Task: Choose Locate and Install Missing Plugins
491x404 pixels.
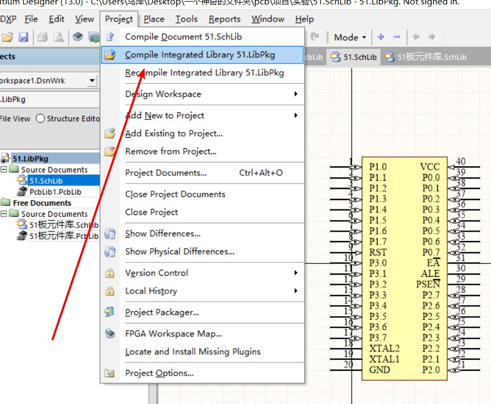Action: tap(202, 352)
